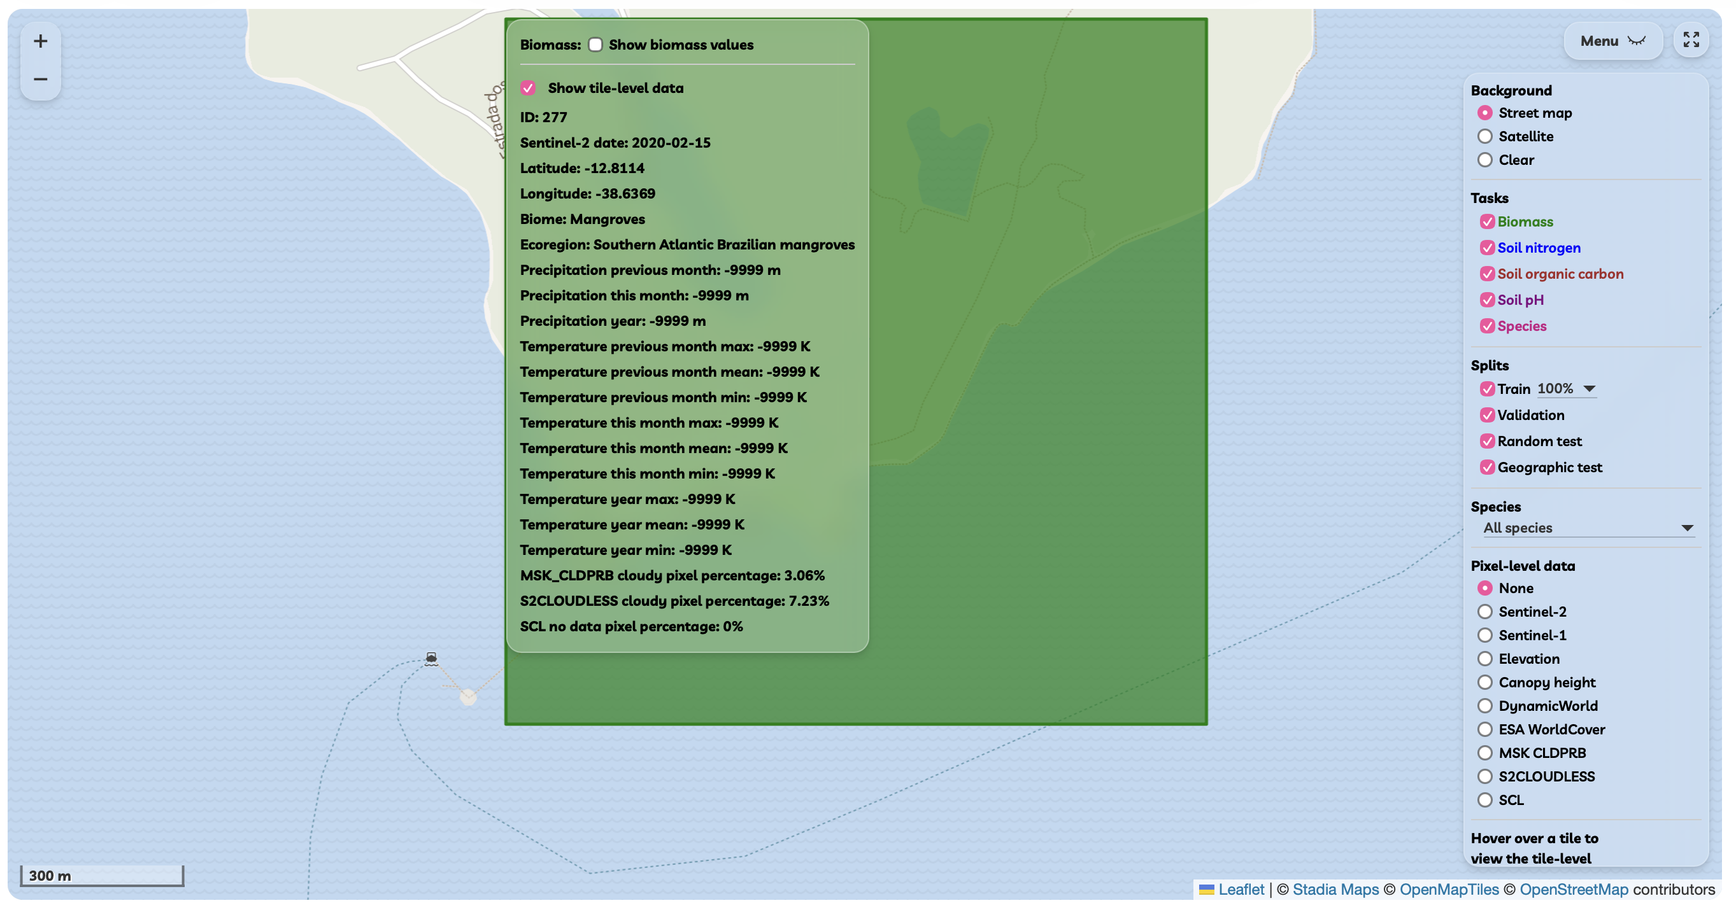Toggle fullscreen map view icon

coord(1690,41)
